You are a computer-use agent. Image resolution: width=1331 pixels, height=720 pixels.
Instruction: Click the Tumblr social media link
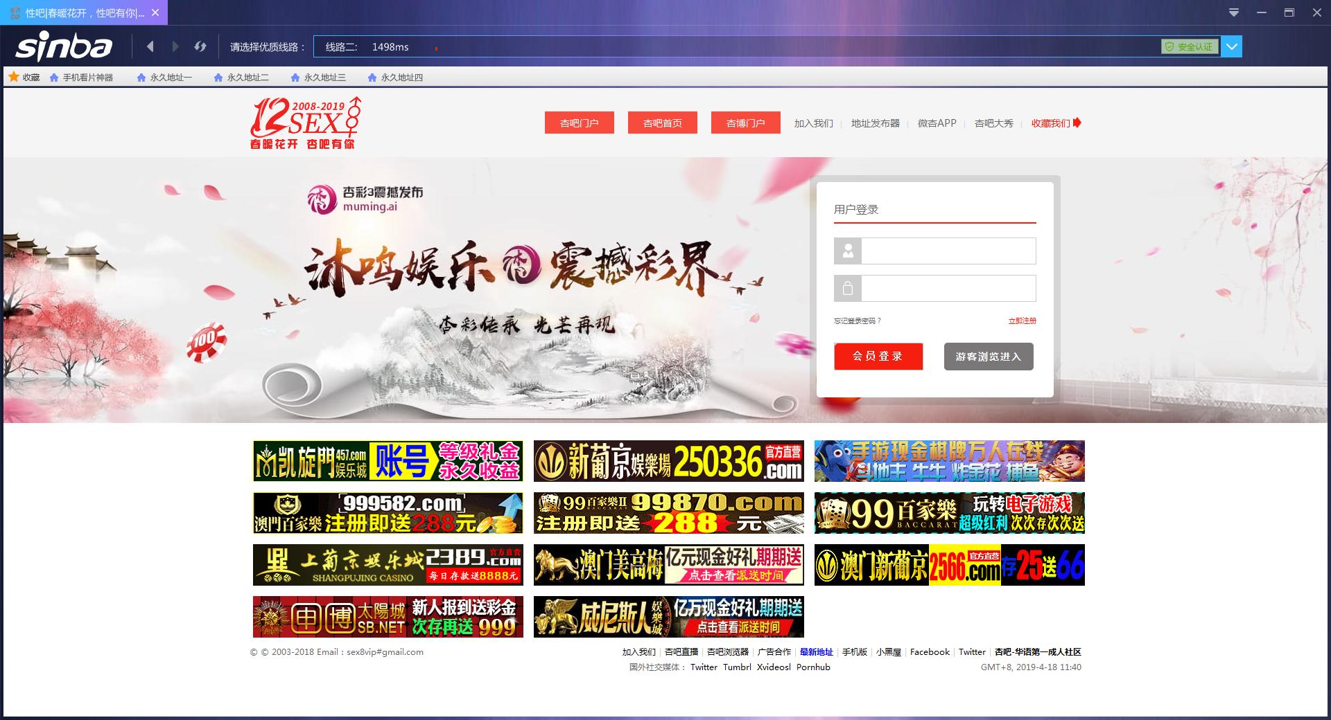(737, 667)
